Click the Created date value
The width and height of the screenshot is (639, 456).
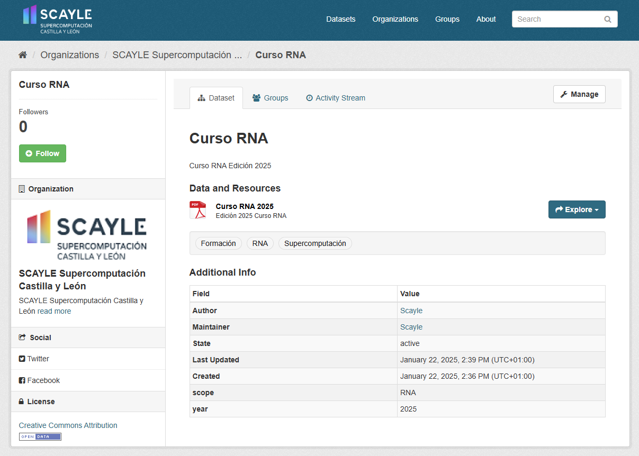(467, 376)
